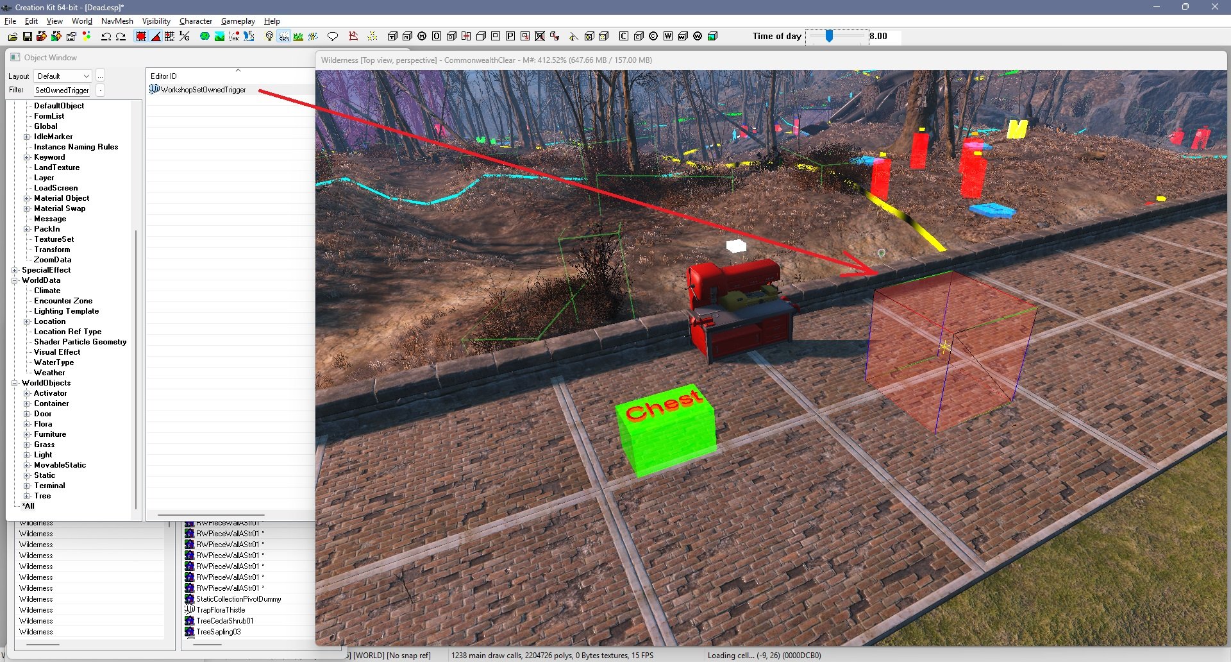Image resolution: width=1231 pixels, height=662 pixels.
Task: Select TreeCedarShrub01 in the reference list
Action: [224, 621]
